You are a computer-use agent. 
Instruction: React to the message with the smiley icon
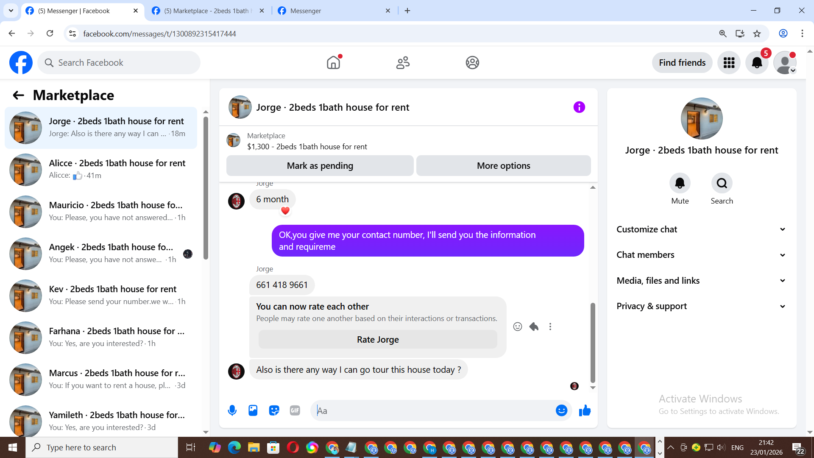517,327
